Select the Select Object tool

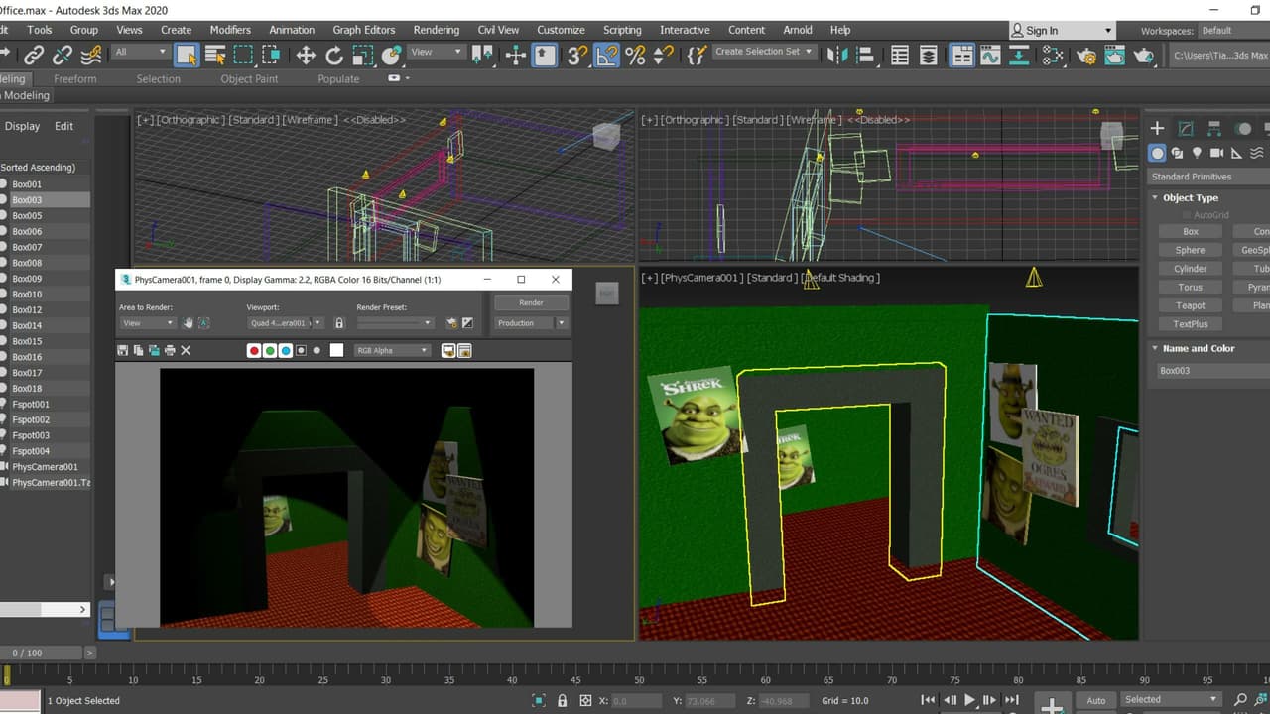(187, 55)
